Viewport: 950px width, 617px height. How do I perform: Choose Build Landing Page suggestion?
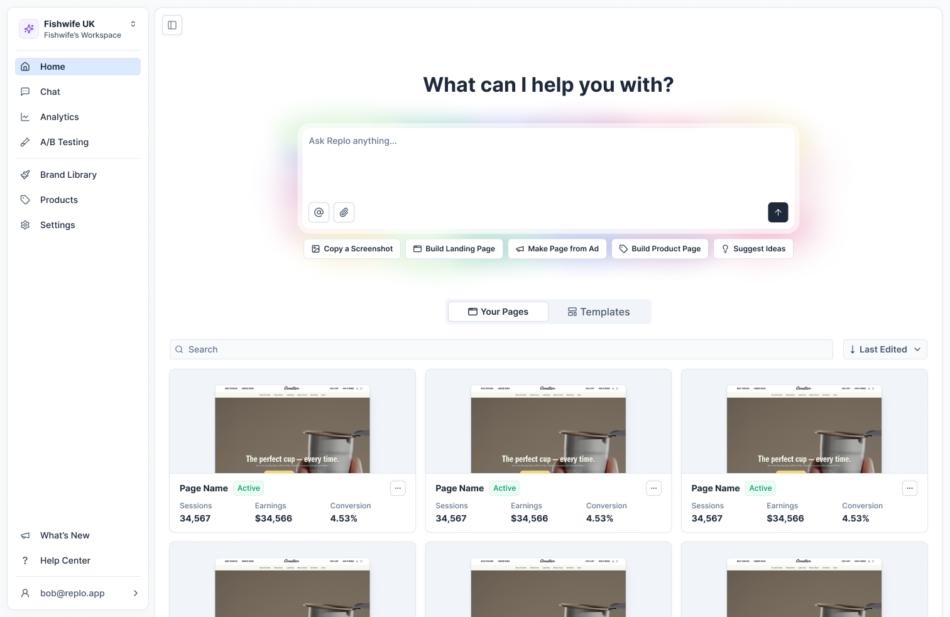pos(454,249)
